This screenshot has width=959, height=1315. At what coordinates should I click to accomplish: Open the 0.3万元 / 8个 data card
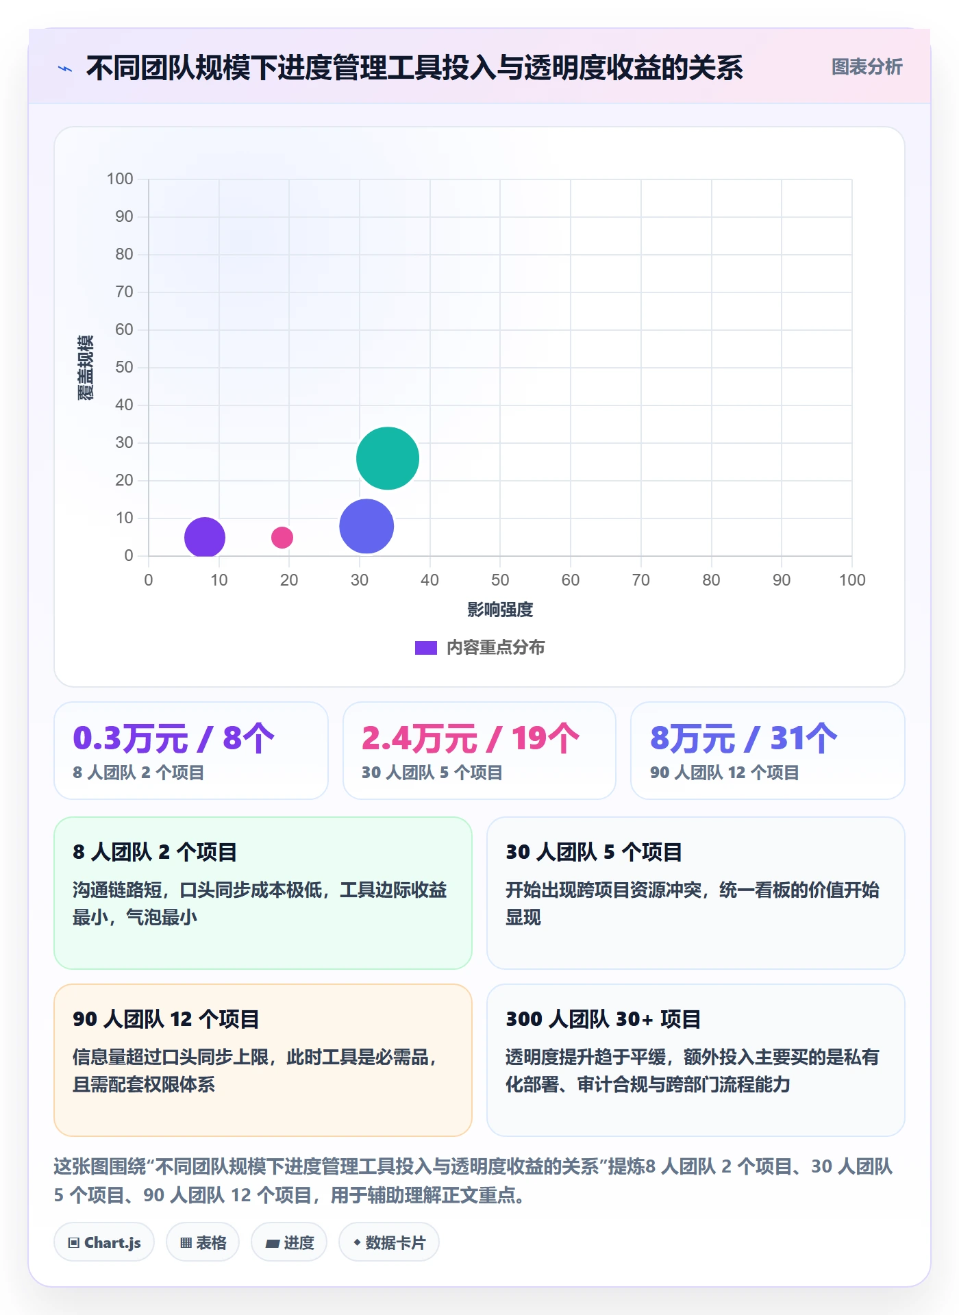(x=191, y=751)
